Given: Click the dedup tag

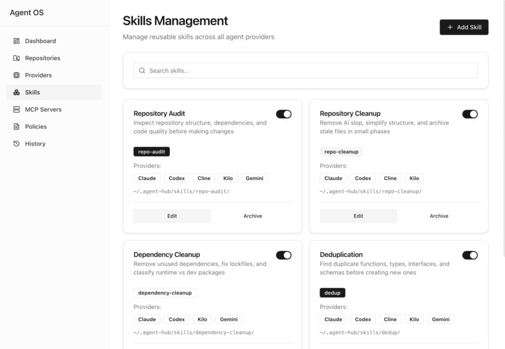Looking at the screenshot, I should tap(332, 293).
